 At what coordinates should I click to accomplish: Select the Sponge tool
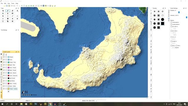coord(12,13)
